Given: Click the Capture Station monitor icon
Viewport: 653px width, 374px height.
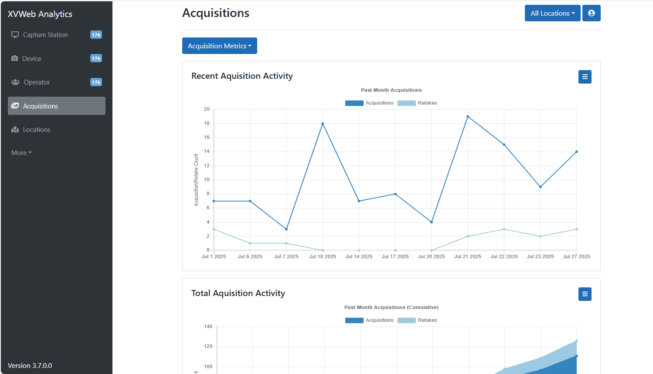Looking at the screenshot, I should click(15, 35).
